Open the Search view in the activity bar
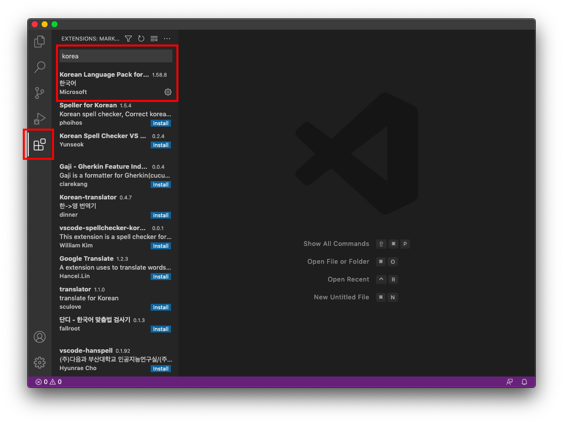The width and height of the screenshot is (563, 424). 40,67
